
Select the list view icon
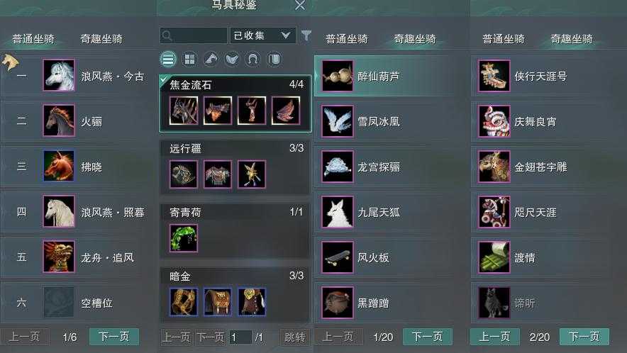(x=168, y=59)
